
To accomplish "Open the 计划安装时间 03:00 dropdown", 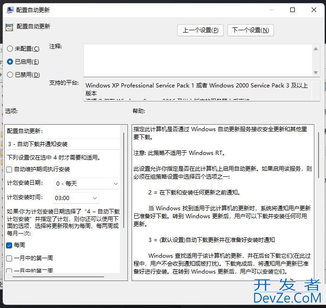I will tap(76, 198).
